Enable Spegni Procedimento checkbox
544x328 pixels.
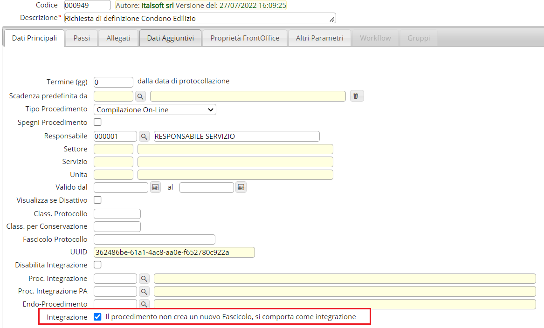tap(98, 123)
